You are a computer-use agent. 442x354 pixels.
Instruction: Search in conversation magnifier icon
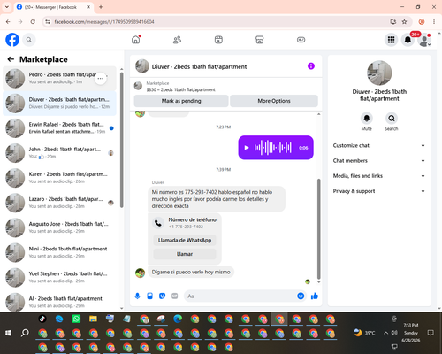[392, 119]
